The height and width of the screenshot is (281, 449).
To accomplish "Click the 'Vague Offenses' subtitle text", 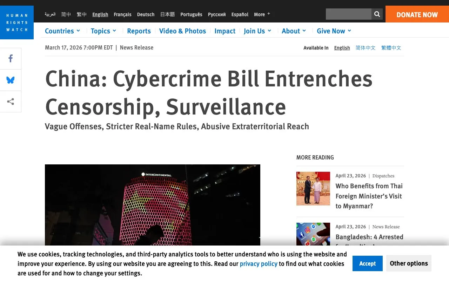I will 177,126.
